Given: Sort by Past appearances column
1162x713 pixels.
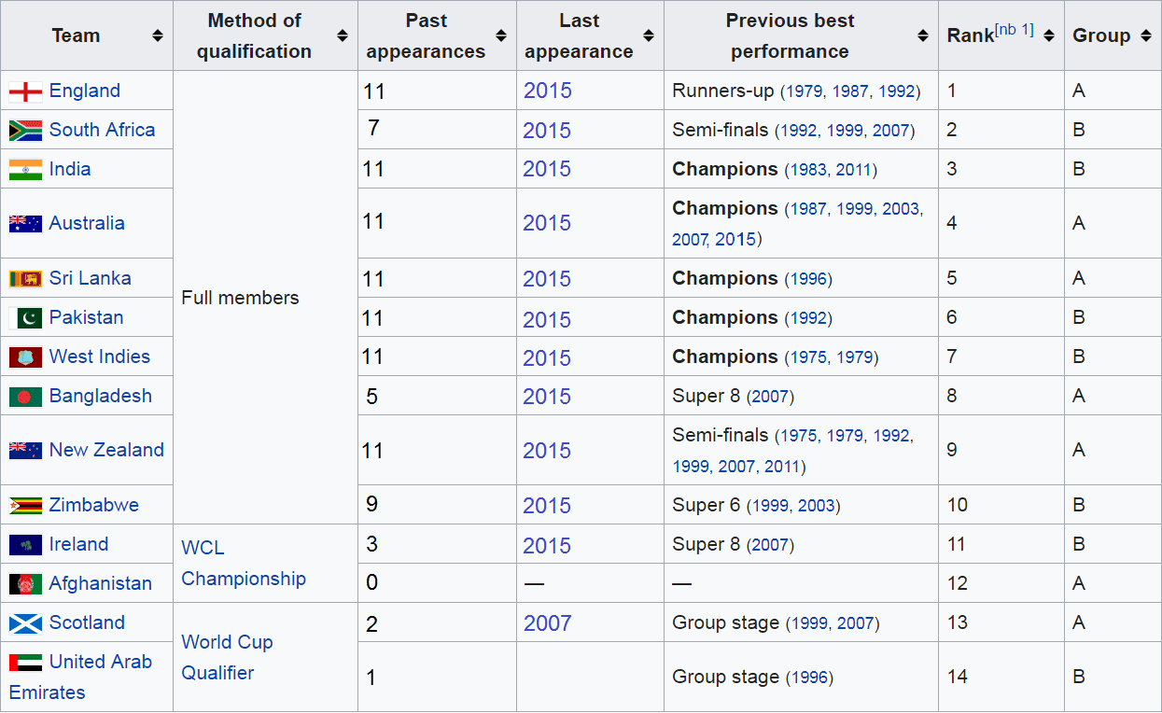Looking at the screenshot, I should tap(501, 35).
